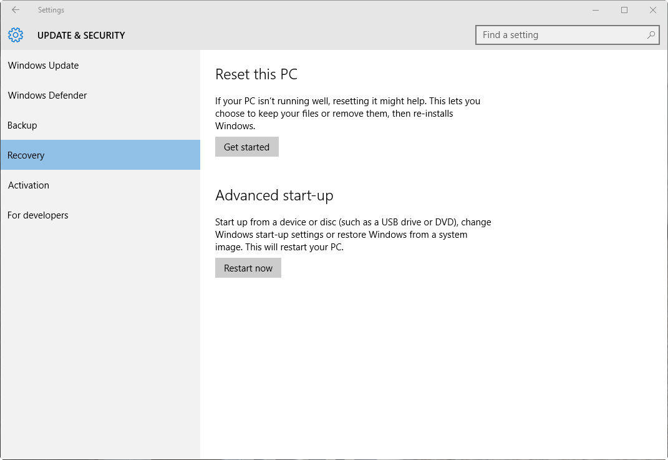Go to the Activation section
Viewport: 668px width, 460px height.
[100, 185]
